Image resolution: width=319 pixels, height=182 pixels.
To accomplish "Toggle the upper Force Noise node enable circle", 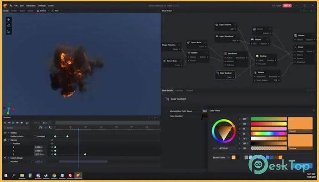I will coord(205,42).
